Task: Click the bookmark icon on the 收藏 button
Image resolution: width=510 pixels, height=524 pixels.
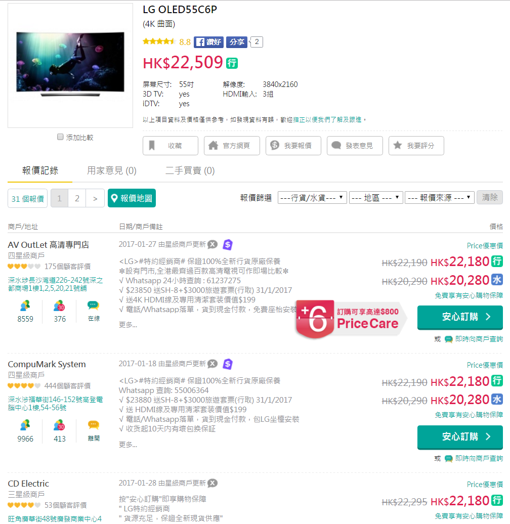Action: click(x=151, y=146)
